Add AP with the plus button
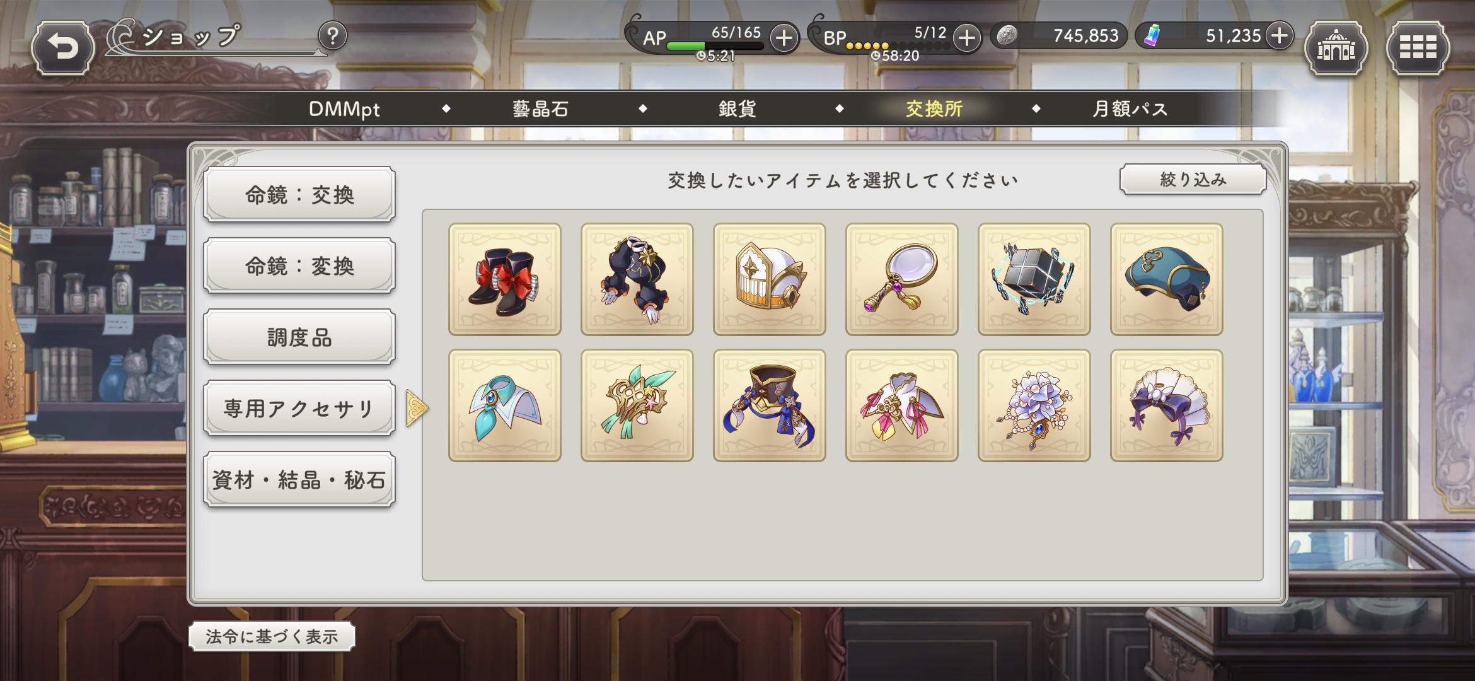Screen dimensions: 1475x681 [x=784, y=38]
